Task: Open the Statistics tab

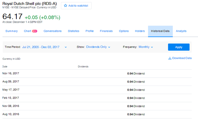Action: click(74, 31)
